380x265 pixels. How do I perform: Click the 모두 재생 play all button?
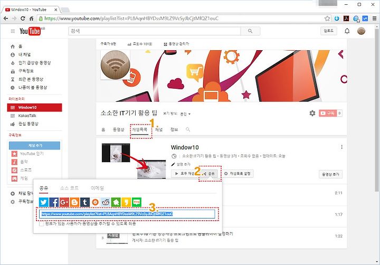(185, 174)
